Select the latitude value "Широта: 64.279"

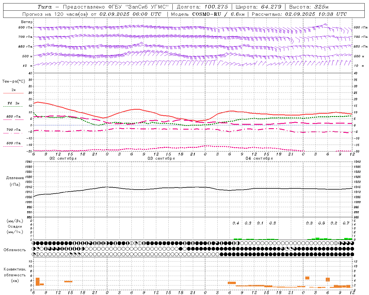258,7
